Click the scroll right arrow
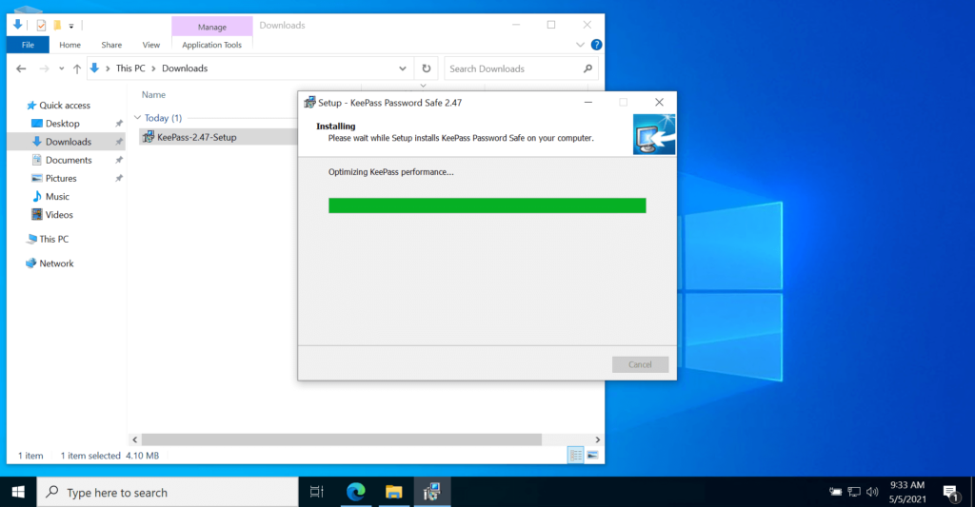 [598, 439]
